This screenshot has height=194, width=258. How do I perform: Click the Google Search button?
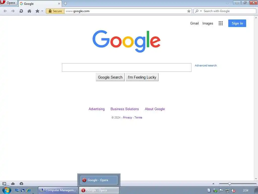tap(110, 77)
